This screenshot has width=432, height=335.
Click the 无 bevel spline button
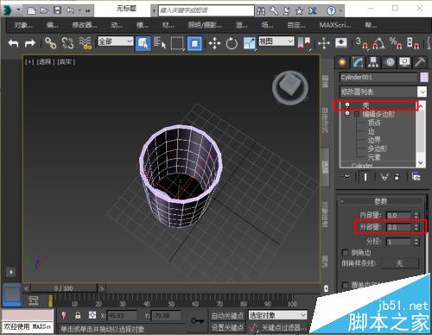click(x=399, y=263)
